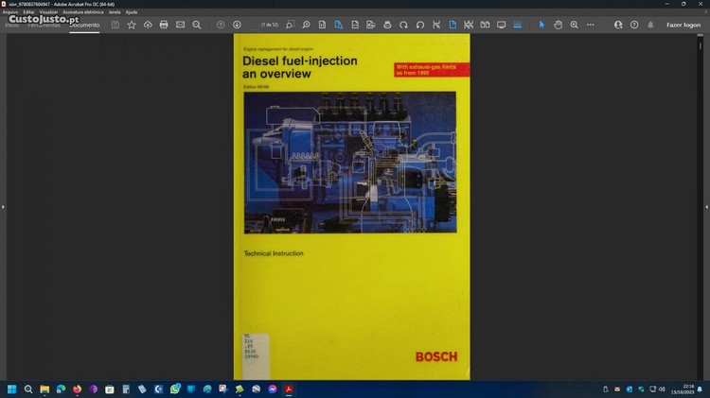Open WhatsApp from the taskbar
Image resolution: width=710 pixels, height=398 pixels.
(175, 389)
